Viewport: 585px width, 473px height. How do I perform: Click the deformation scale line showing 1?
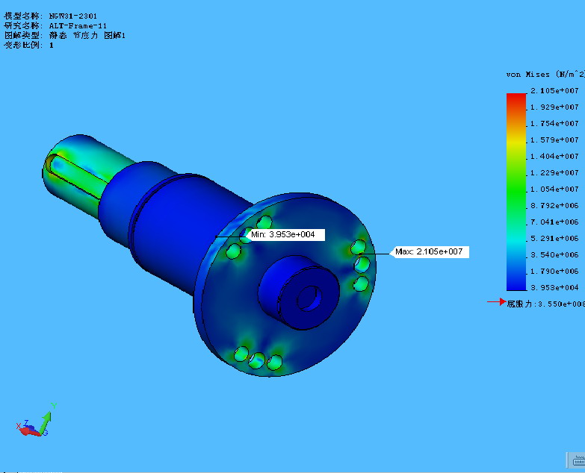pos(28,45)
